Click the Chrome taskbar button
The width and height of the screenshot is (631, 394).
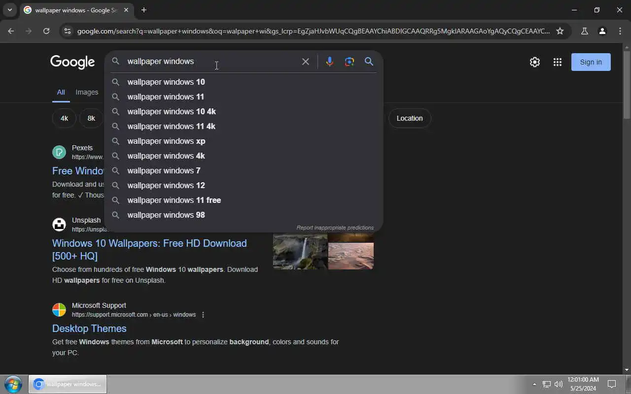[68, 384]
